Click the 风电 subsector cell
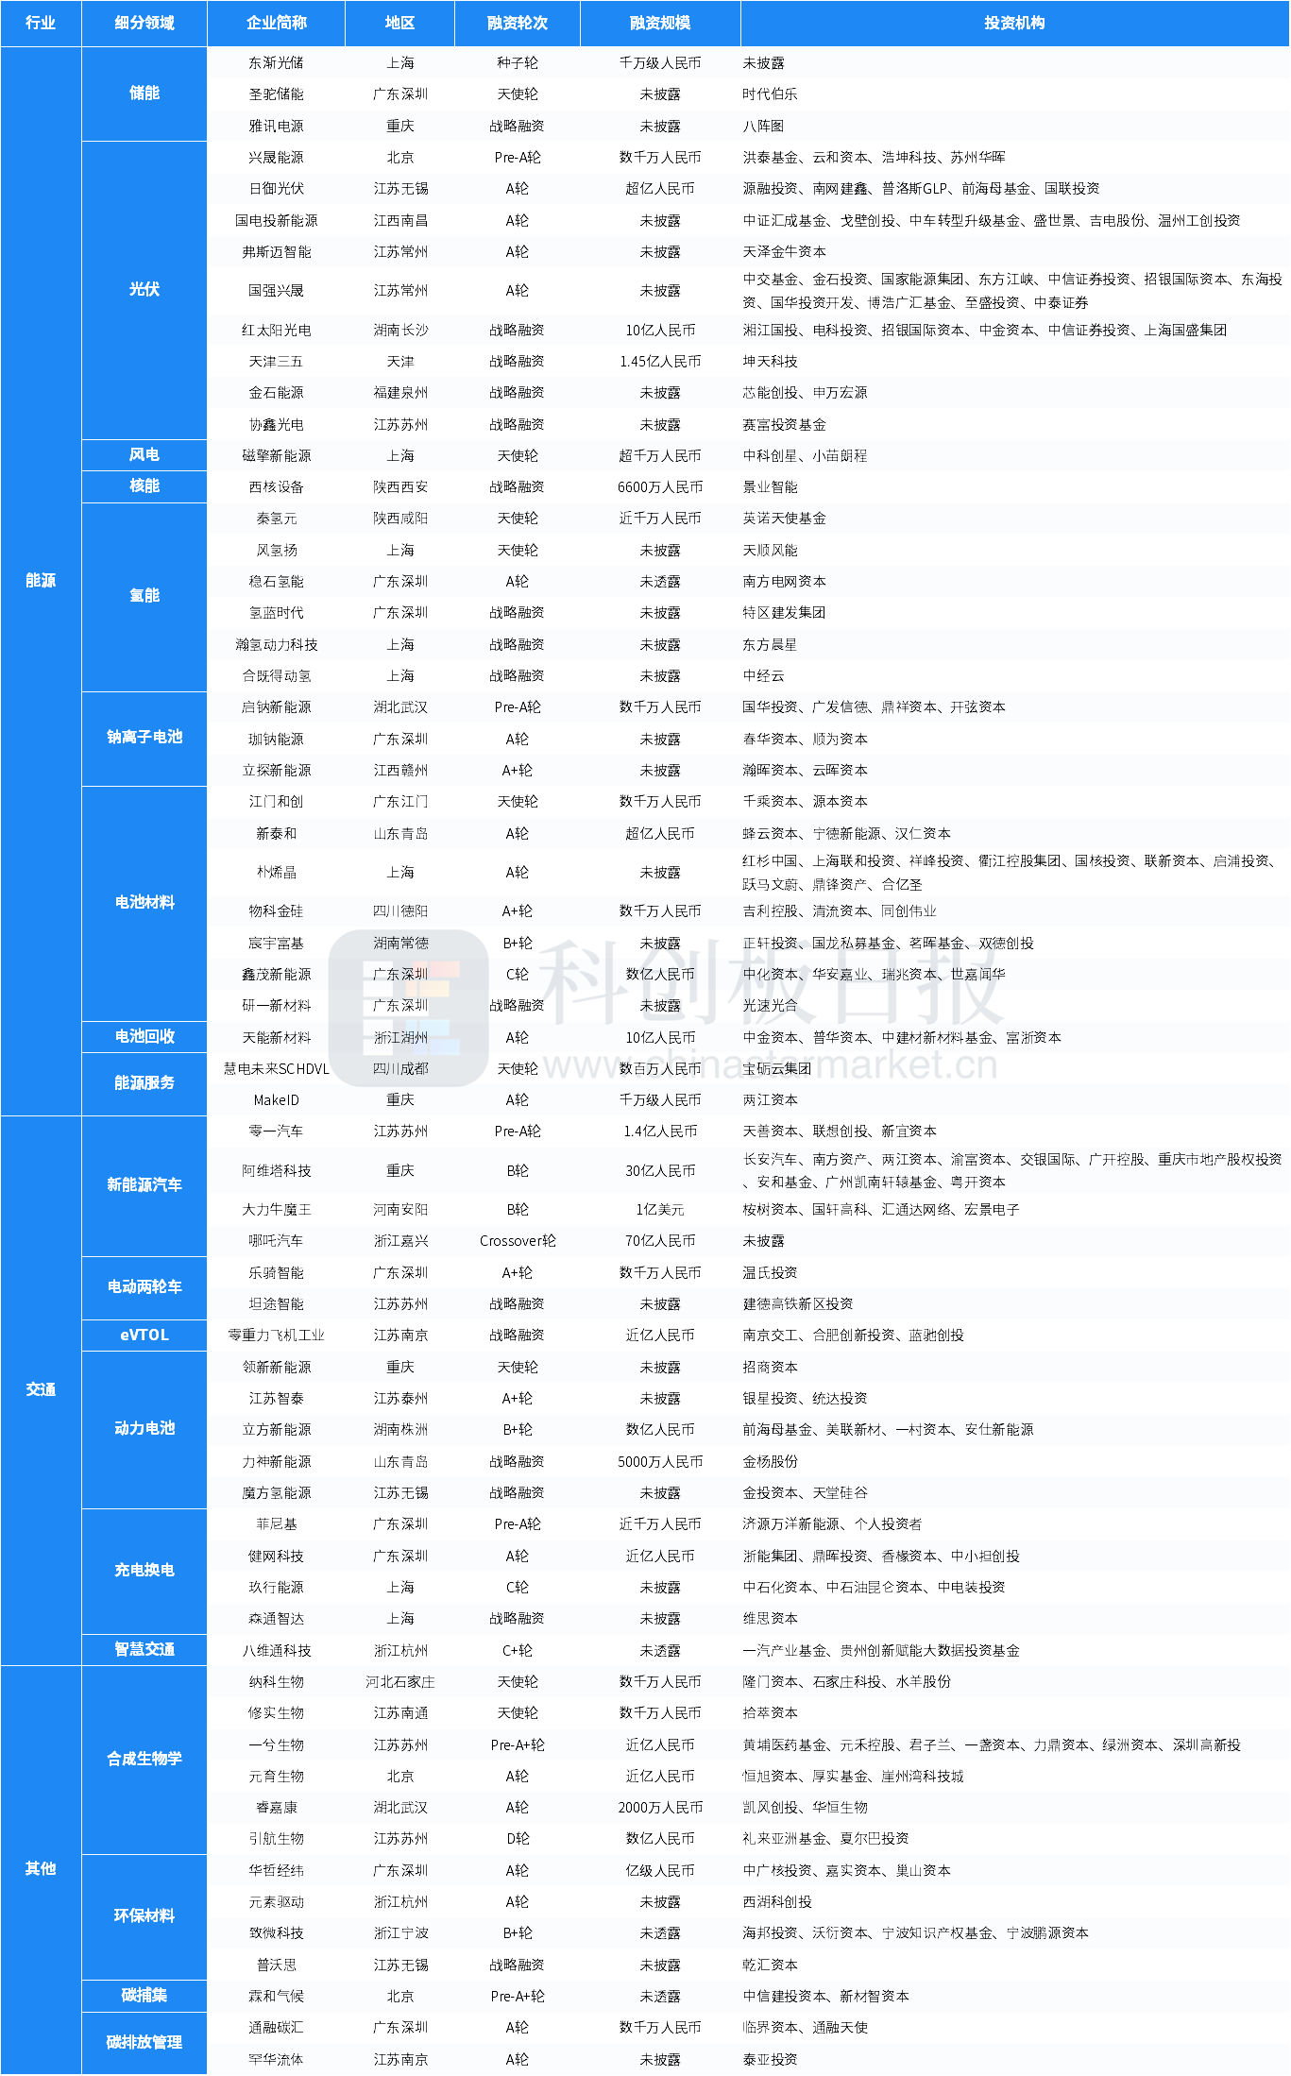 click(x=144, y=455)
